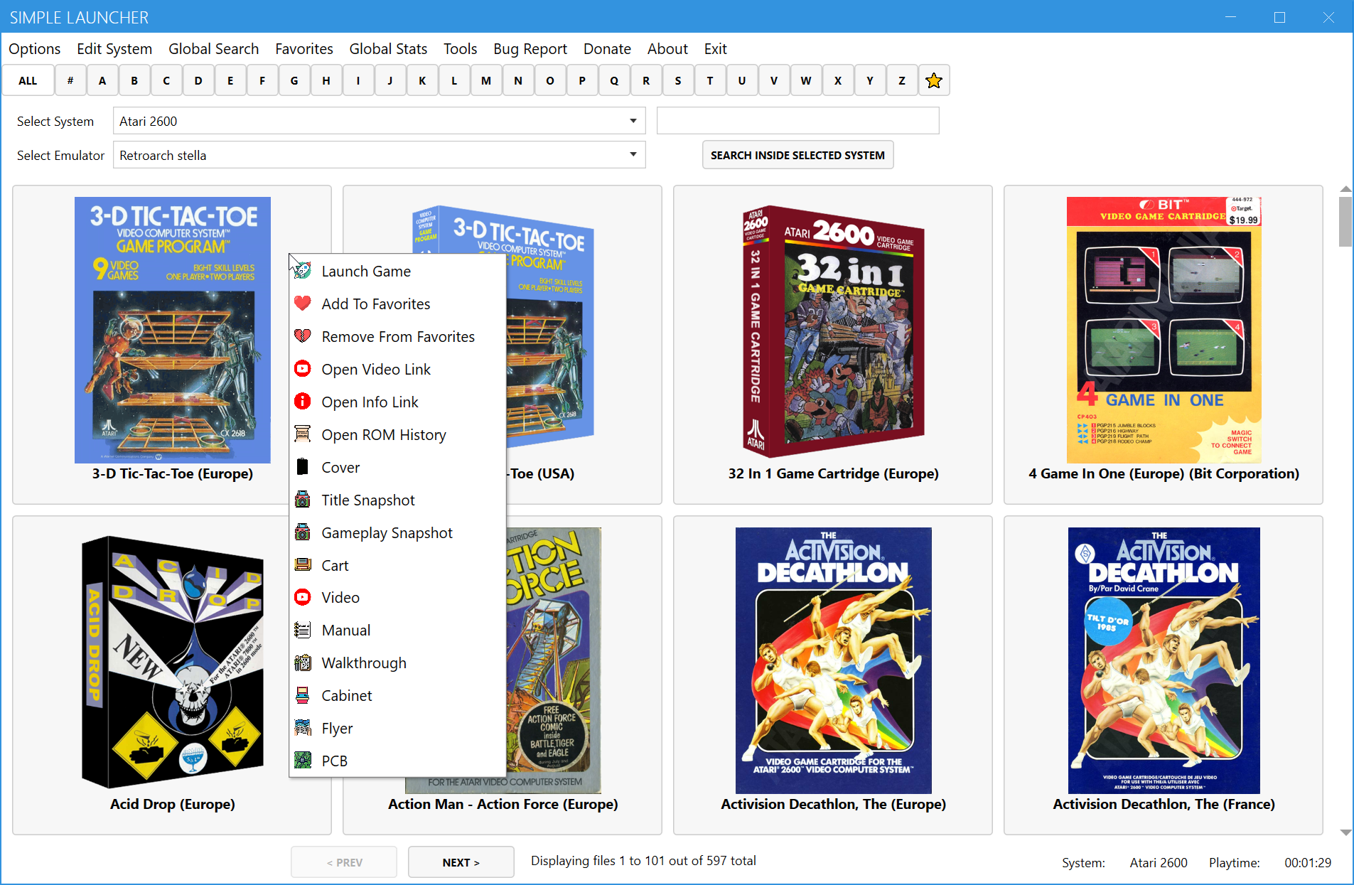Click the black Cover icon

pyautogui.click(x=303, y=467)
